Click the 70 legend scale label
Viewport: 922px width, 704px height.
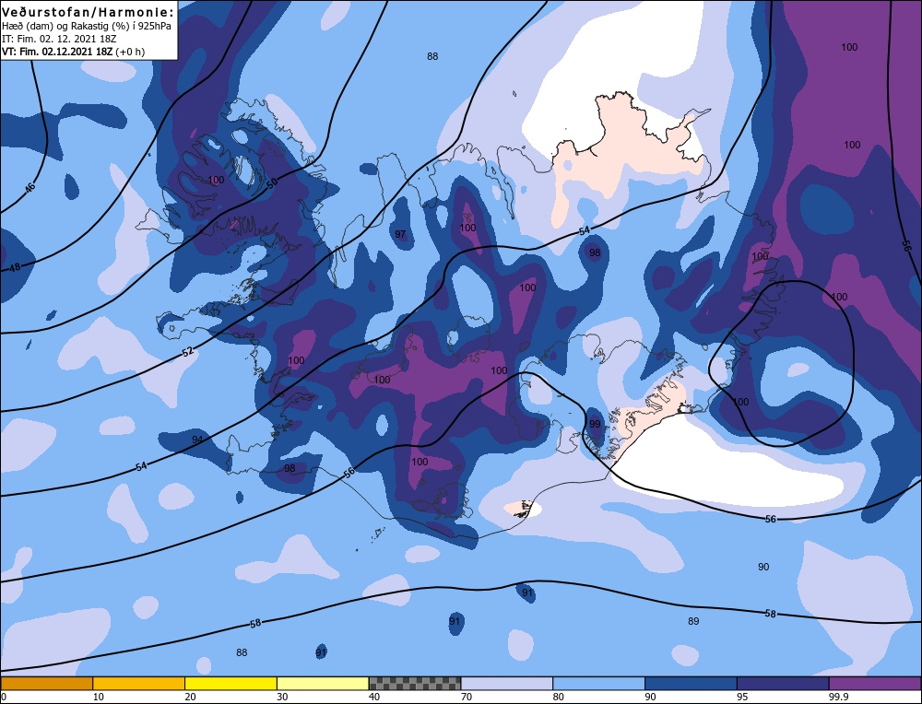point(467,697)
